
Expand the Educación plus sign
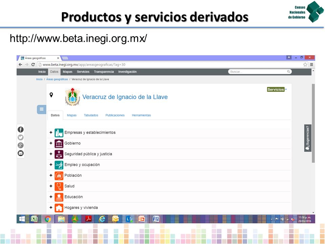[51, 197]
